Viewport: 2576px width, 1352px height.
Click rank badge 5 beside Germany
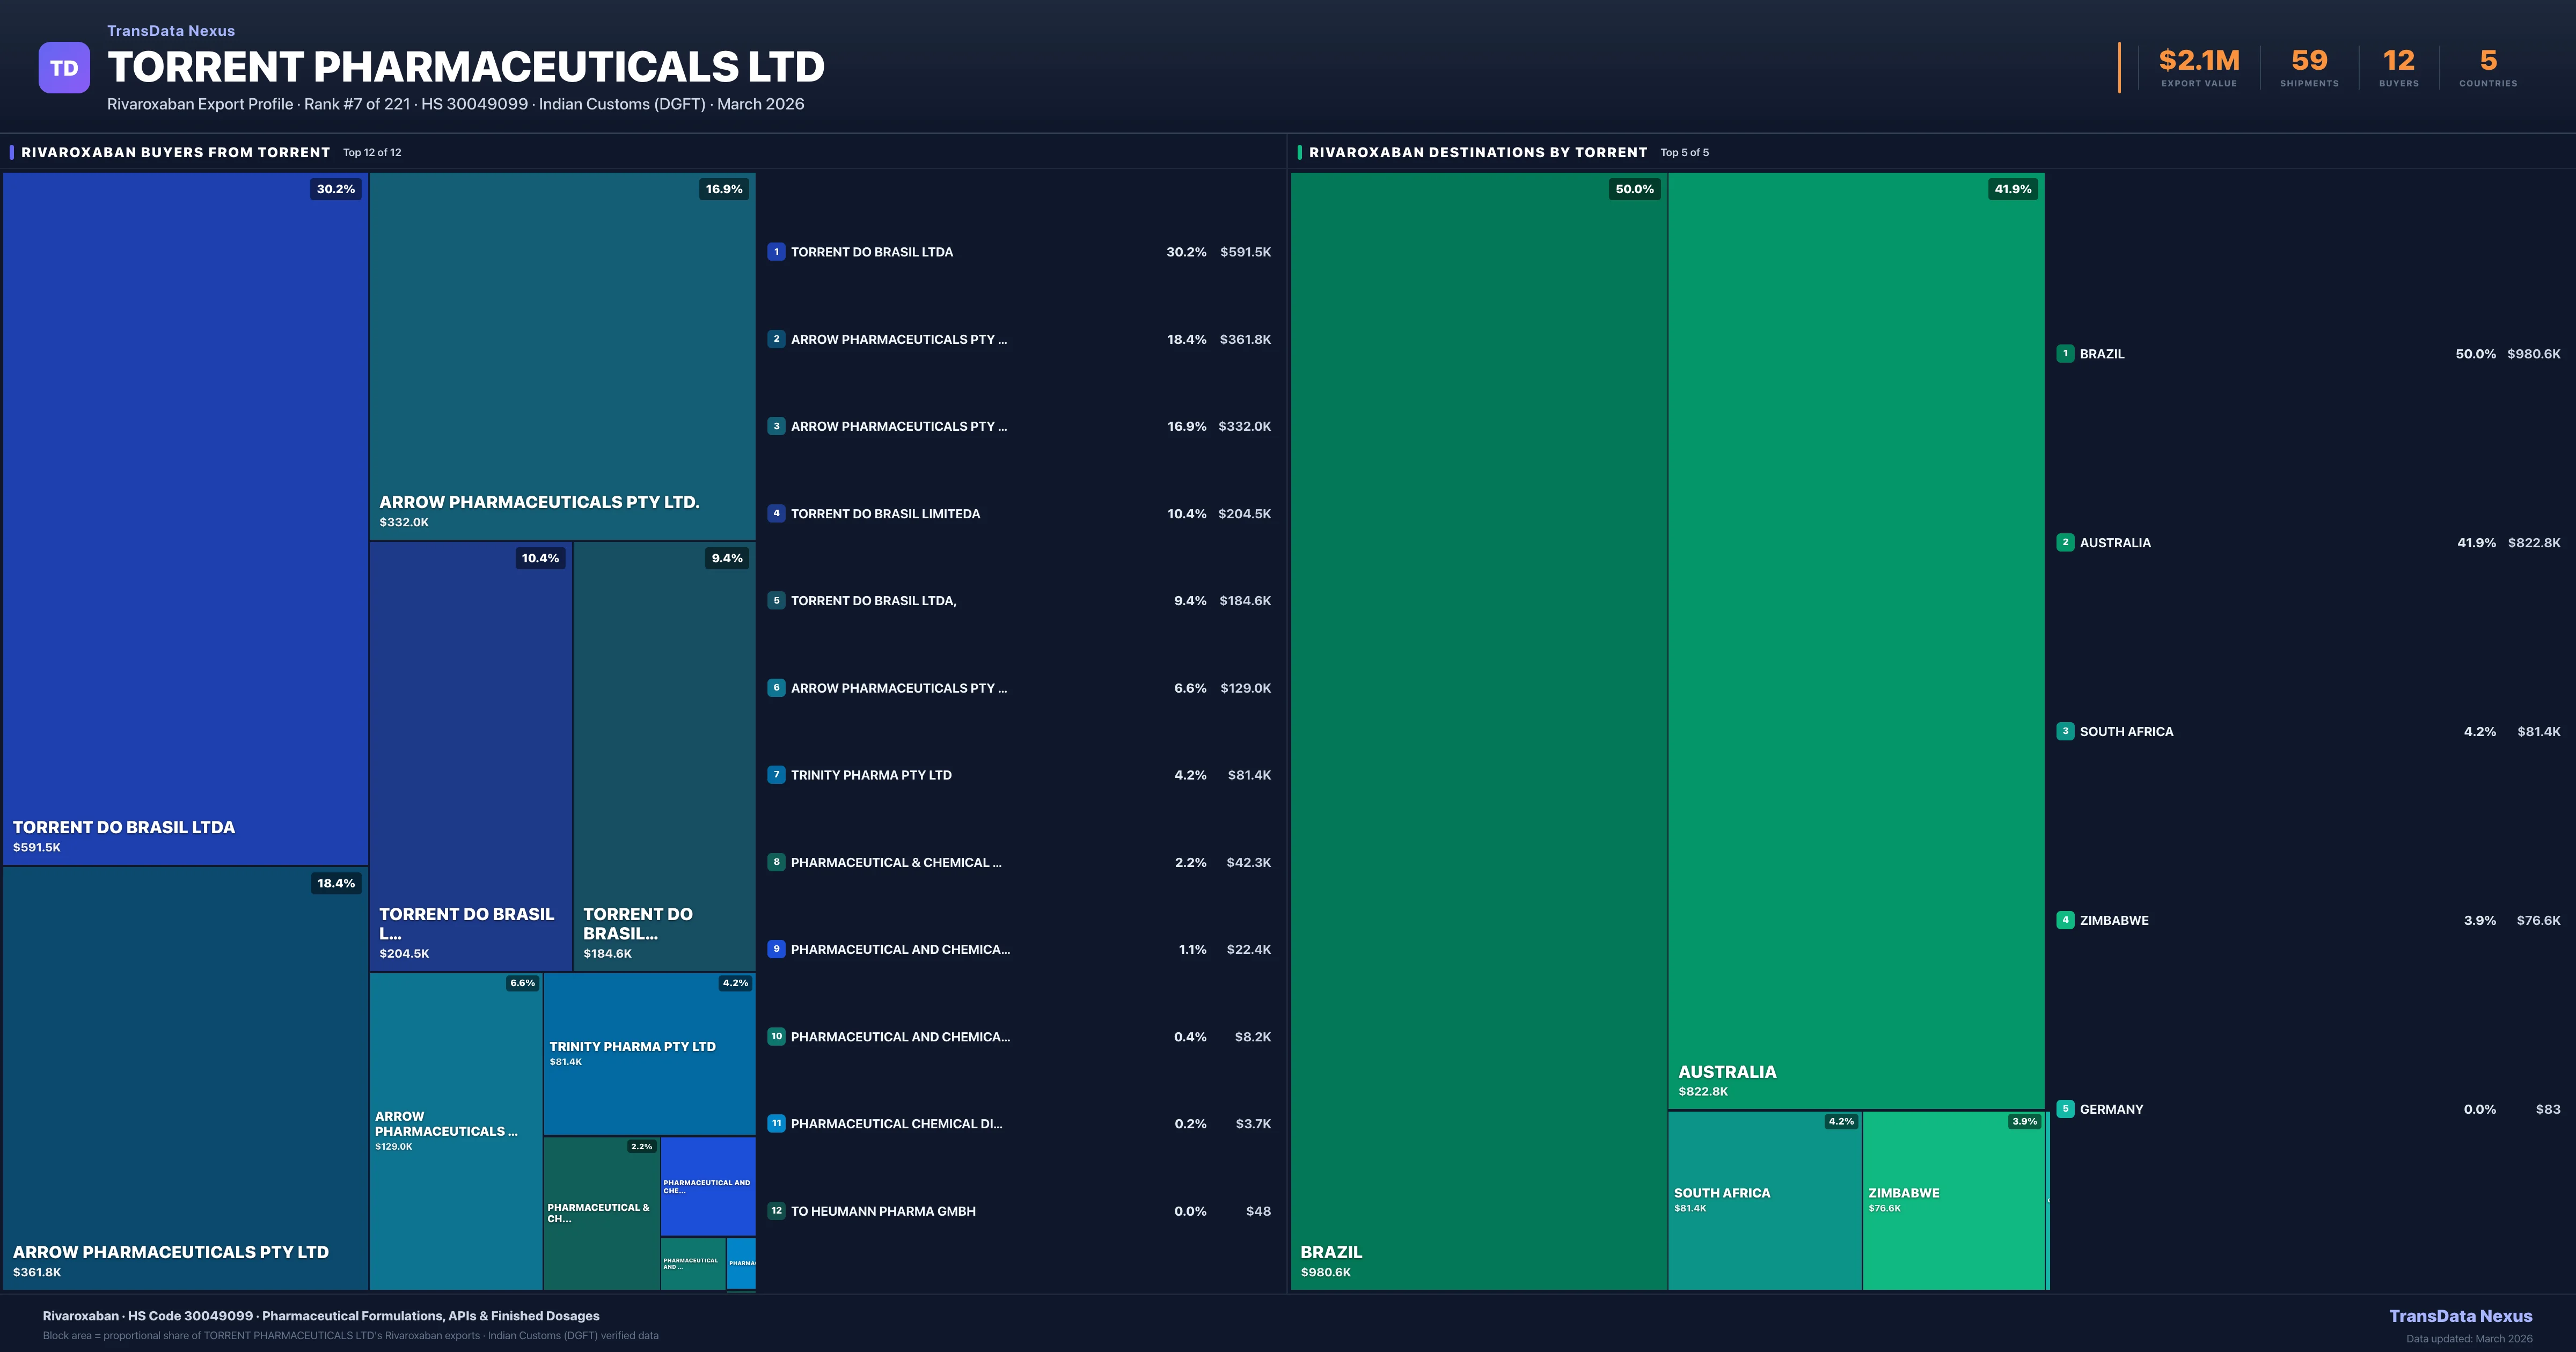point(2065,1109)
